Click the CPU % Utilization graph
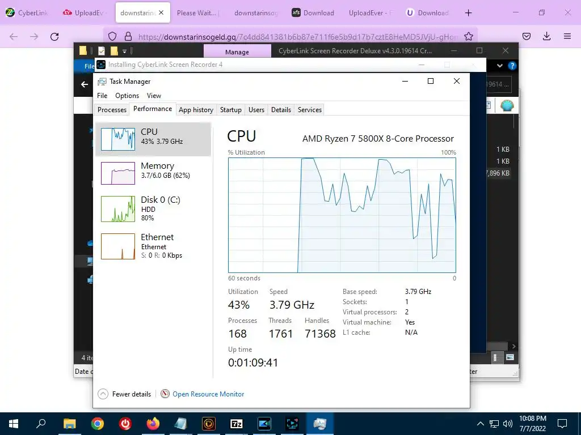This screenshot has height=435, width=581. (342, 215)
